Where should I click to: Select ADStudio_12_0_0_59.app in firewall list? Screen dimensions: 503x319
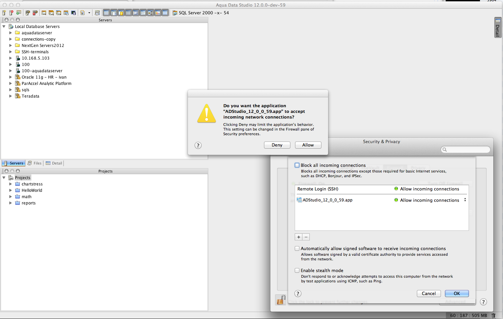pyautogui.click(x=327, y=200)
